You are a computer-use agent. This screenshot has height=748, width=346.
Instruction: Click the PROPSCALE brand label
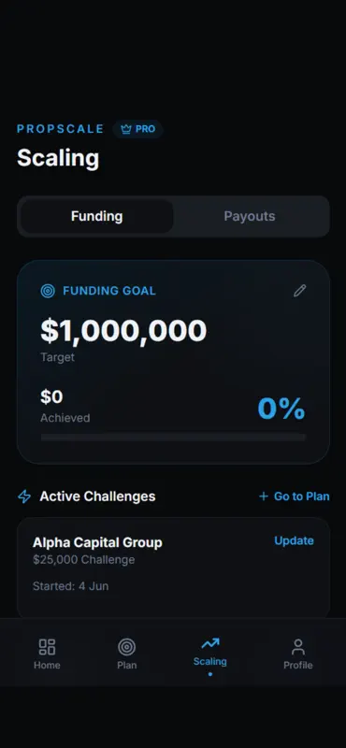coord(60,129)
